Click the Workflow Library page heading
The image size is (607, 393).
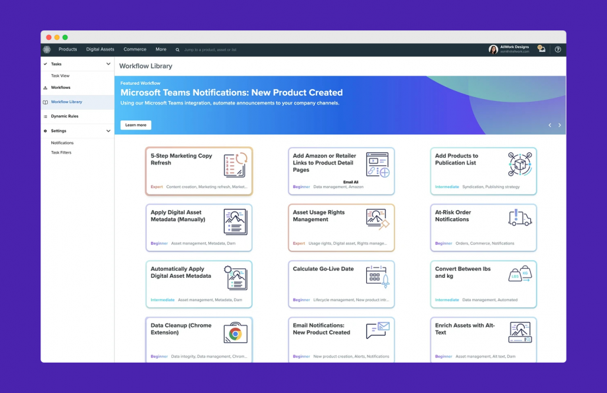coord(146,66)
